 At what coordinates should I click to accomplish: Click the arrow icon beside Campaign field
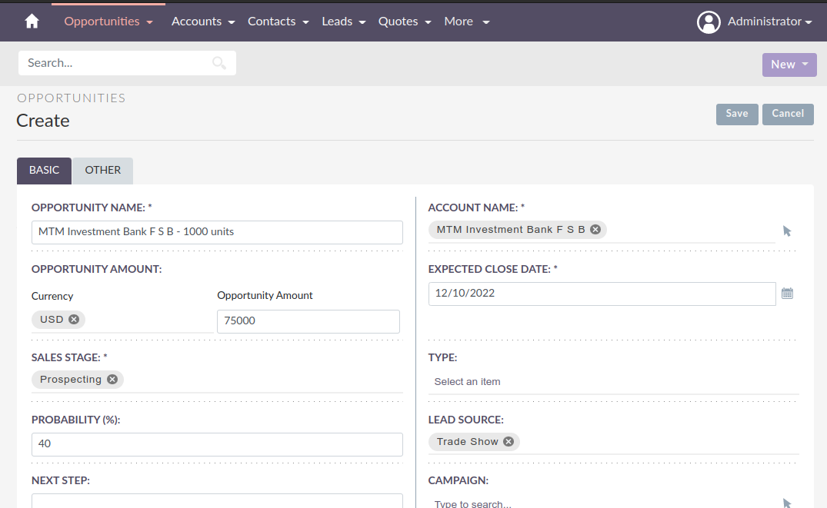[x=787, y=503]
